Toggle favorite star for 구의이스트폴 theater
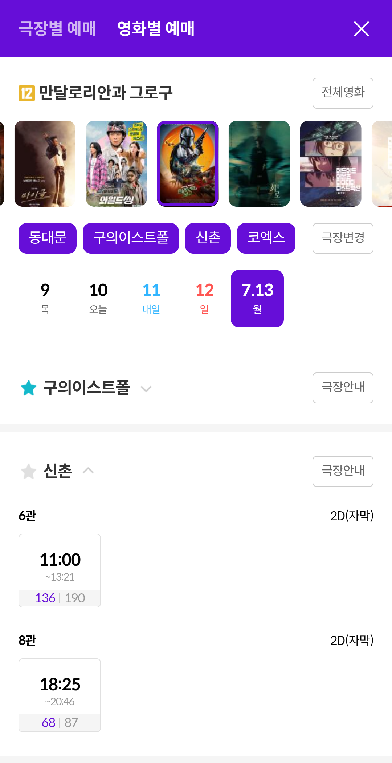Viewport: 392px width, 763px height. [29, 388]
